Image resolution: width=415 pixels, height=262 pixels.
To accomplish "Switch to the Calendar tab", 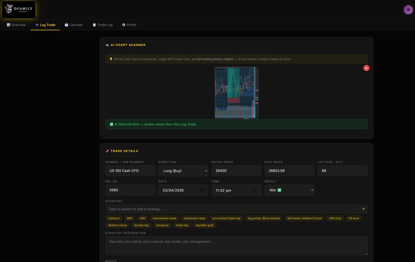I will coord(74,25).
